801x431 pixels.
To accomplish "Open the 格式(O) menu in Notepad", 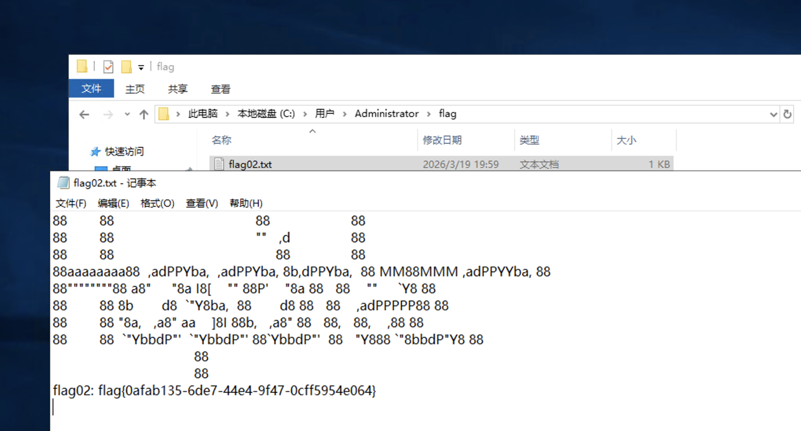I will point(157,203).
